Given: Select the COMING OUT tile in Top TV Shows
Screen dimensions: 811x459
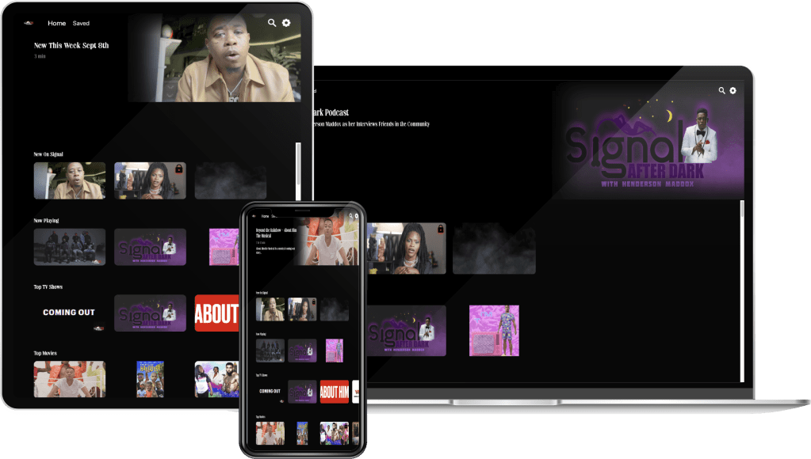Looking at the screenshot, I should tap(67, 312).
